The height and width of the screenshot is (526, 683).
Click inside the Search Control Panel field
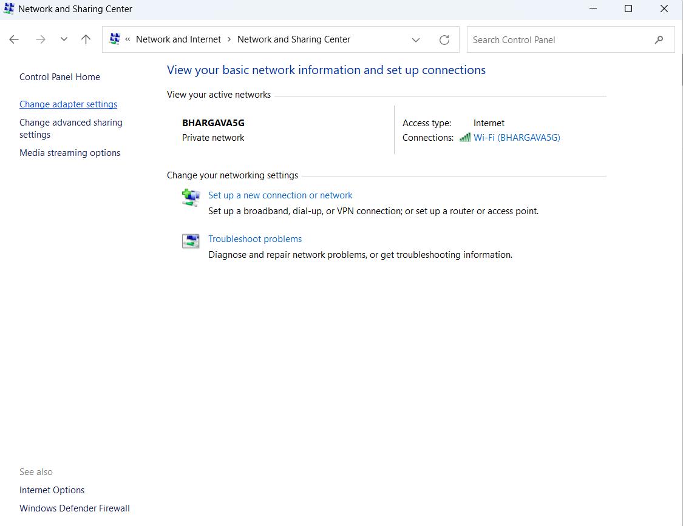tap(546, 39)
